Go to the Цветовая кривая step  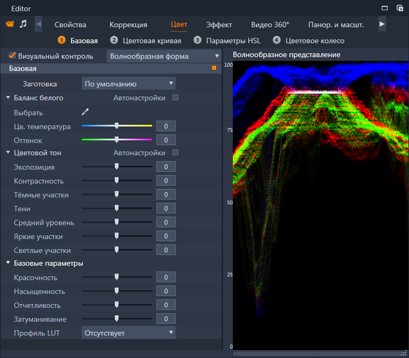pos(152,41)
